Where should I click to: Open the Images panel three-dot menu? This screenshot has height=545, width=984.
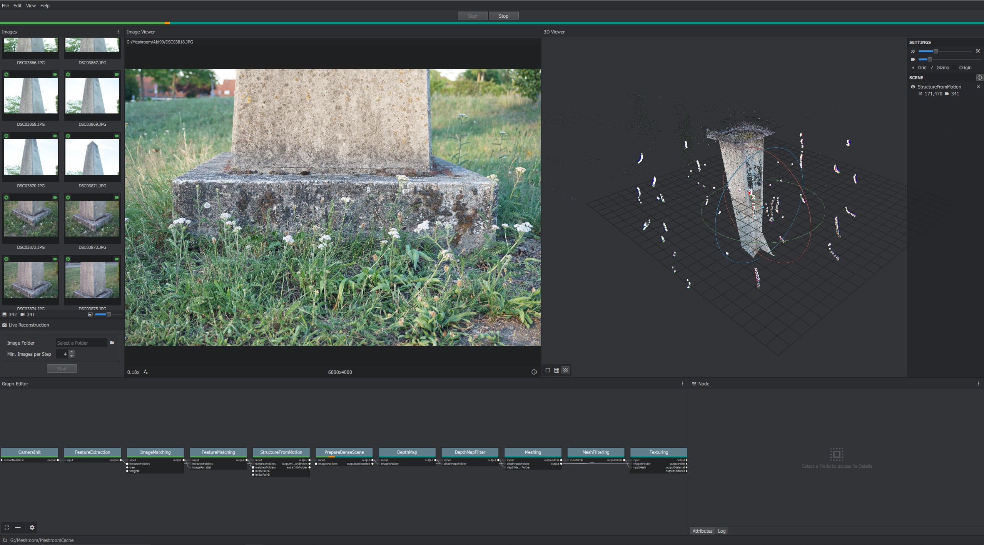[x=118, y=32]
